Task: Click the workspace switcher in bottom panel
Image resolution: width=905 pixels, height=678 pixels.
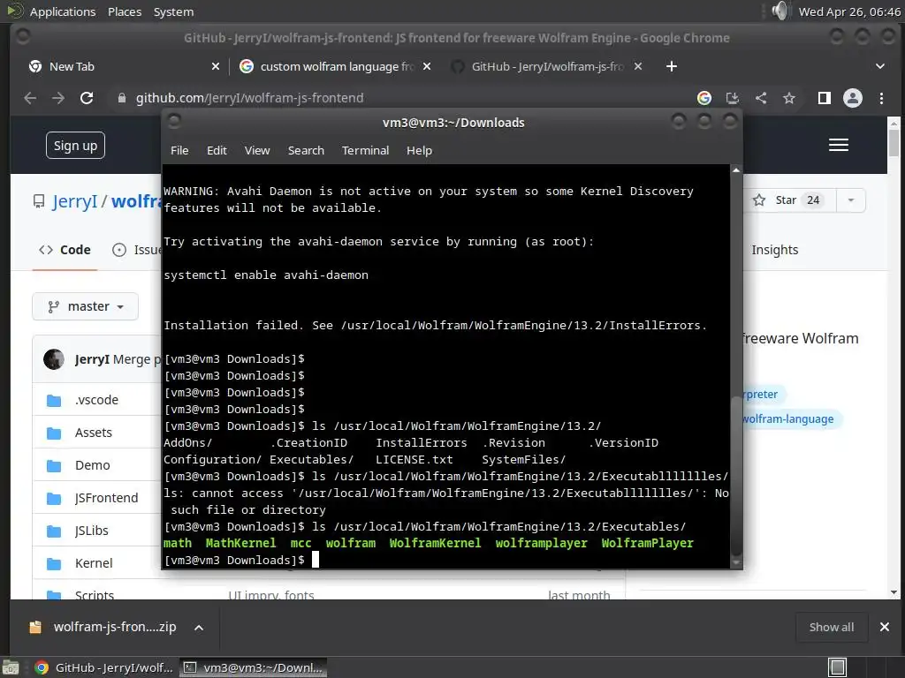Action: click(837, 667)
